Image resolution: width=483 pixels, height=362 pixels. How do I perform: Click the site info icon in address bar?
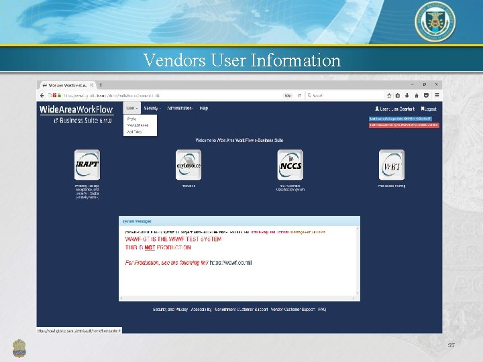pyautogui.click(x=50, y=95)
